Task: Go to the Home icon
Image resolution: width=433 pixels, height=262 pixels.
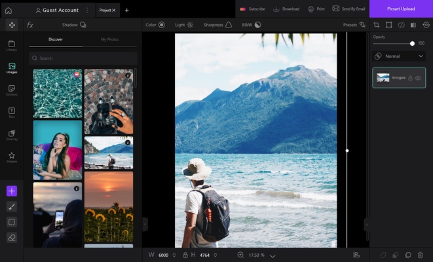Action: click(9, 10)
